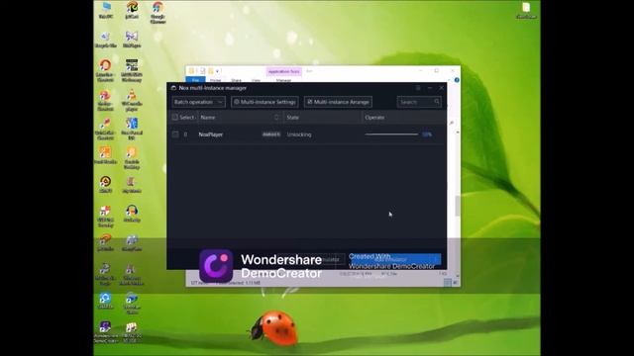The height and width of the screenshot is (356, 634).
Task: Click the State column header
Action: click(293, 118)
